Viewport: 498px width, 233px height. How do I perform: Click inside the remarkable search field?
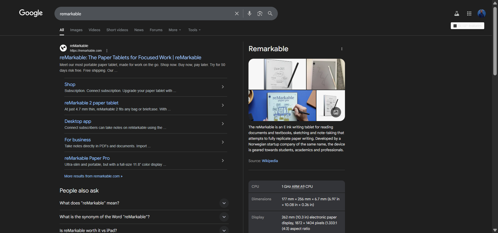click(x=145, y=14)
